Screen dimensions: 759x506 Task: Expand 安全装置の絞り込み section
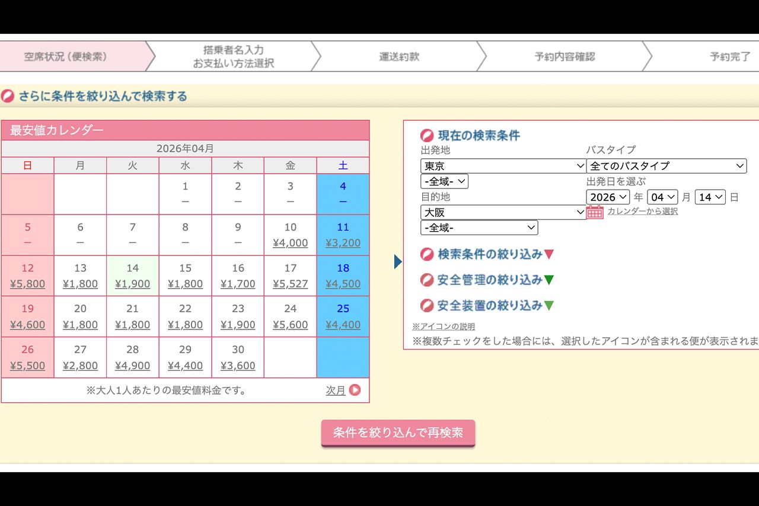pyautogui.click(x=487, y=306)
